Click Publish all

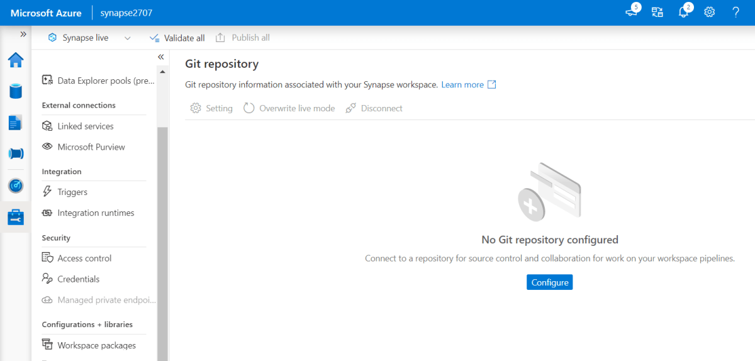click(x=243, y=38)
